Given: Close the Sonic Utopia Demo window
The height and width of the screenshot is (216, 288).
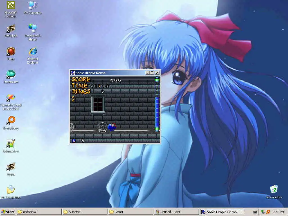Looking at the screenshot, I should [157, 73].
